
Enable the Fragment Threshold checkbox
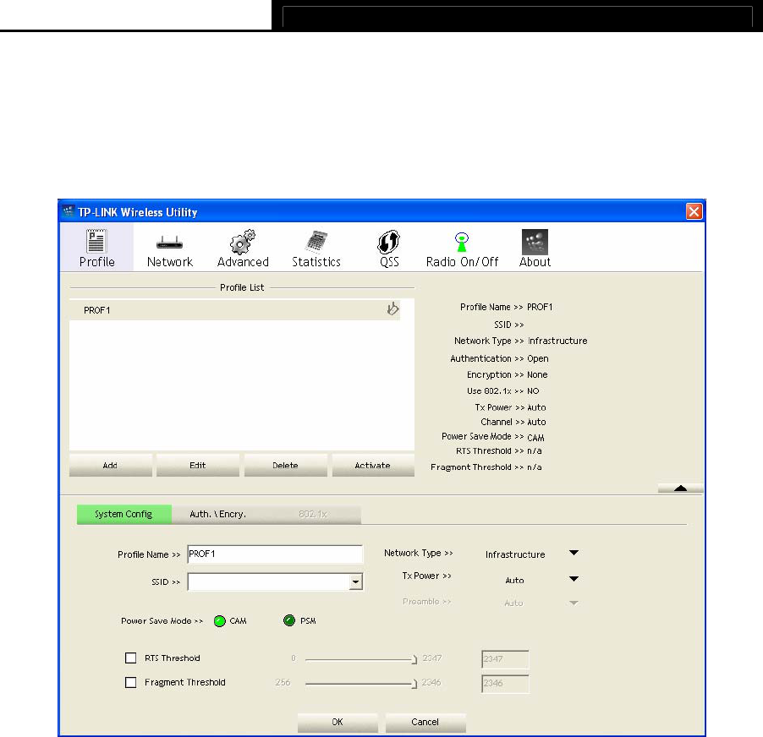pyautogui.click(x=130, y=682)
